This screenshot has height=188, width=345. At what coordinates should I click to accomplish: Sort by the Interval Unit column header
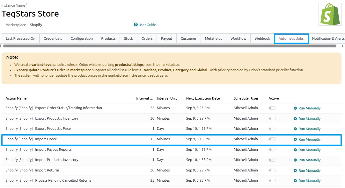coord(167,98)
